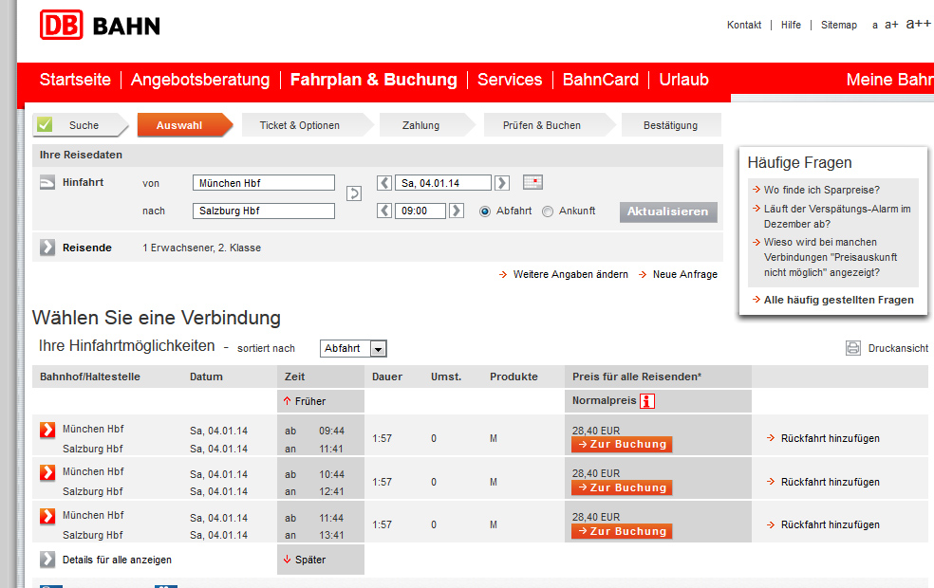This screenshot has height=588, width=934.
Task: Go back to the Suche step
Action: point(81,125)
